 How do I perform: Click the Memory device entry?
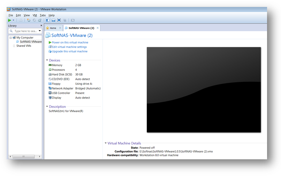pyautogui.click(x=57, y=65)
